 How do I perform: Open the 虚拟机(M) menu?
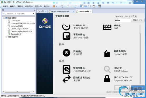29,6
